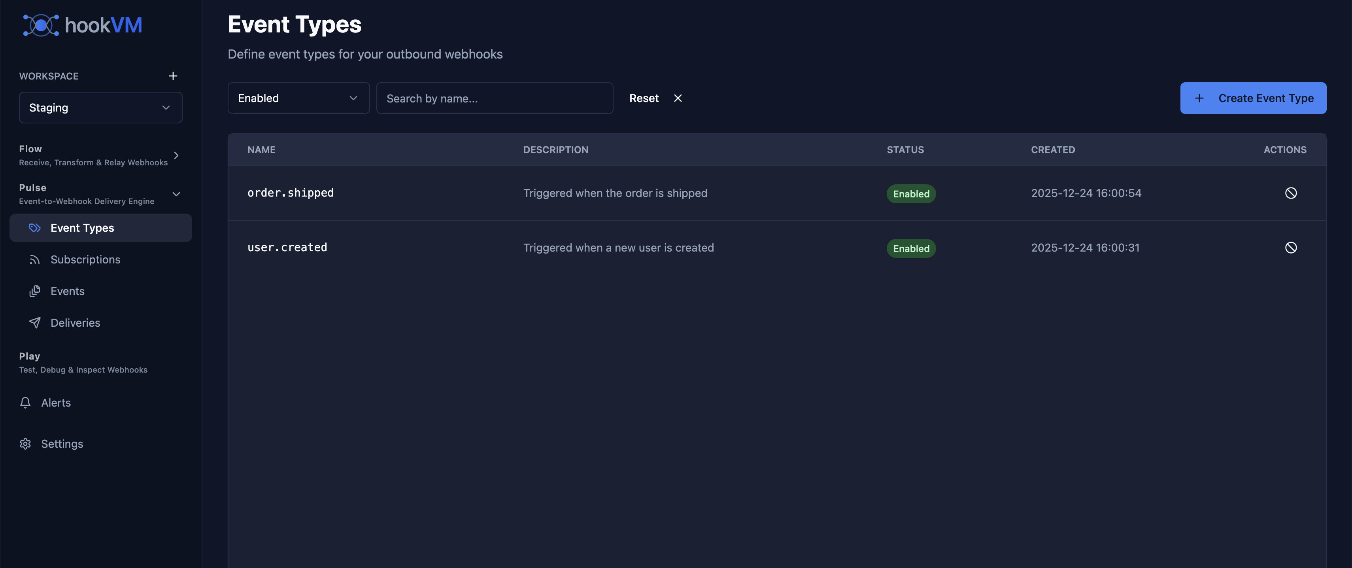
Task: Expand the Flow section
Action: pyautogui.click(x=176, y=156)
